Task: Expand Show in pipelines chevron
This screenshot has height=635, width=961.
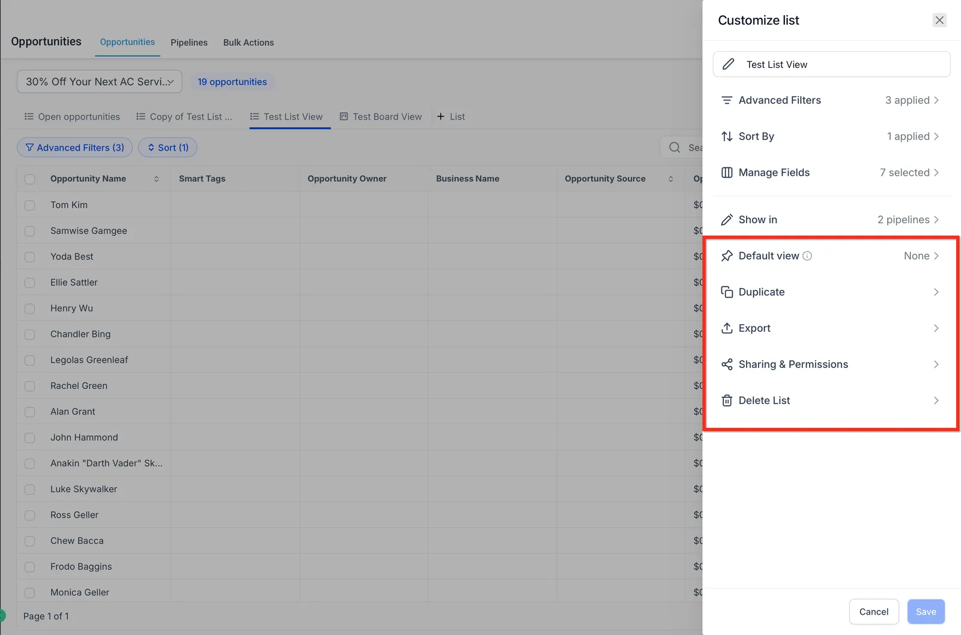Action: point(936,220)
